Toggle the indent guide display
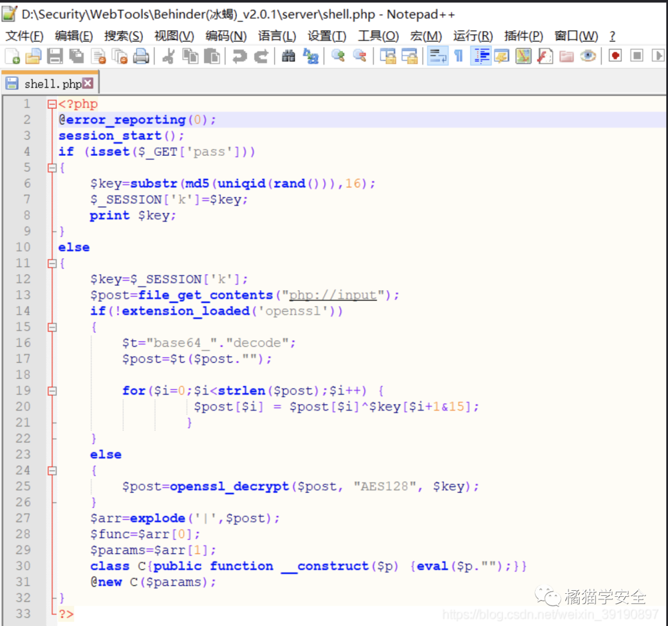 click(x=481, y=56)
